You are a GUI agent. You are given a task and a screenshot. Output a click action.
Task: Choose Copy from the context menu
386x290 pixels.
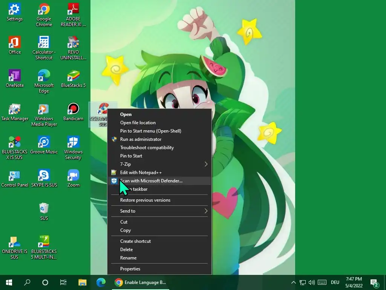[x=159, y=230]
